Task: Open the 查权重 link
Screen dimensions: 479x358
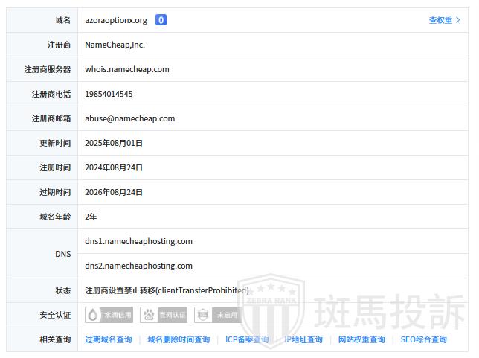Action: click(x=440, y=20)
